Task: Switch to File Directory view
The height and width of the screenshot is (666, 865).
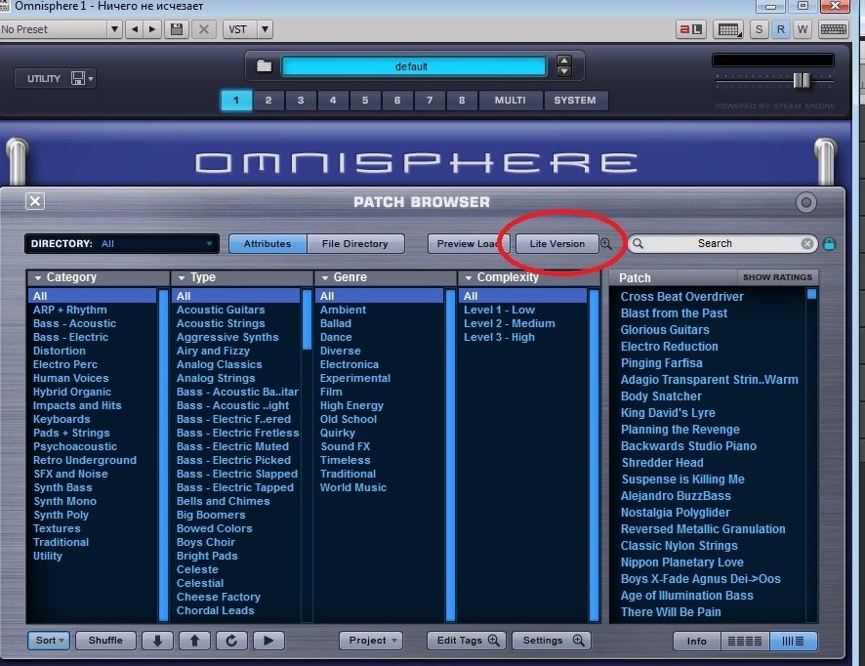Action: 355,243
